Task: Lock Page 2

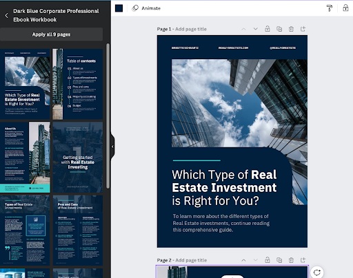Action: tap(268, 260)
